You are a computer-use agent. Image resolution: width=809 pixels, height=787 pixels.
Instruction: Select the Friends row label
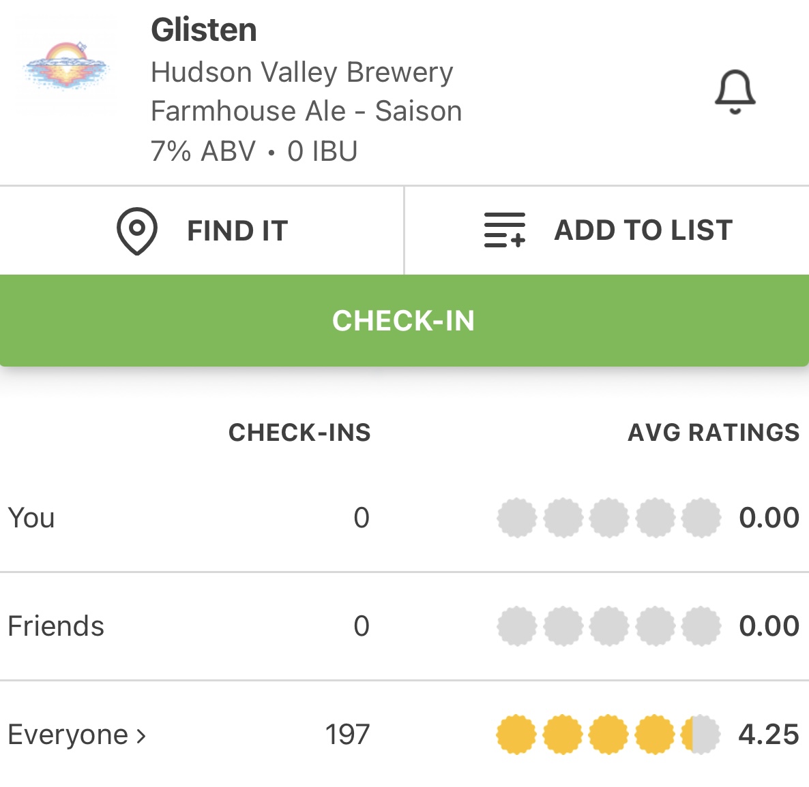(56, 626)
